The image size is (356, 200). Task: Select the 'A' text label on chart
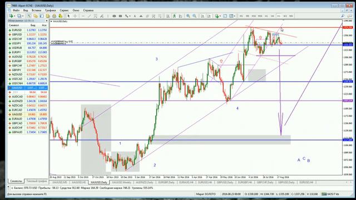click(x=299, y=160)
